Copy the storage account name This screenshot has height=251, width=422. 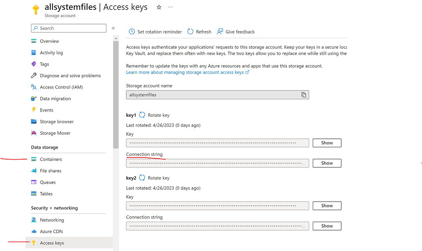click(x=303, y=94)
